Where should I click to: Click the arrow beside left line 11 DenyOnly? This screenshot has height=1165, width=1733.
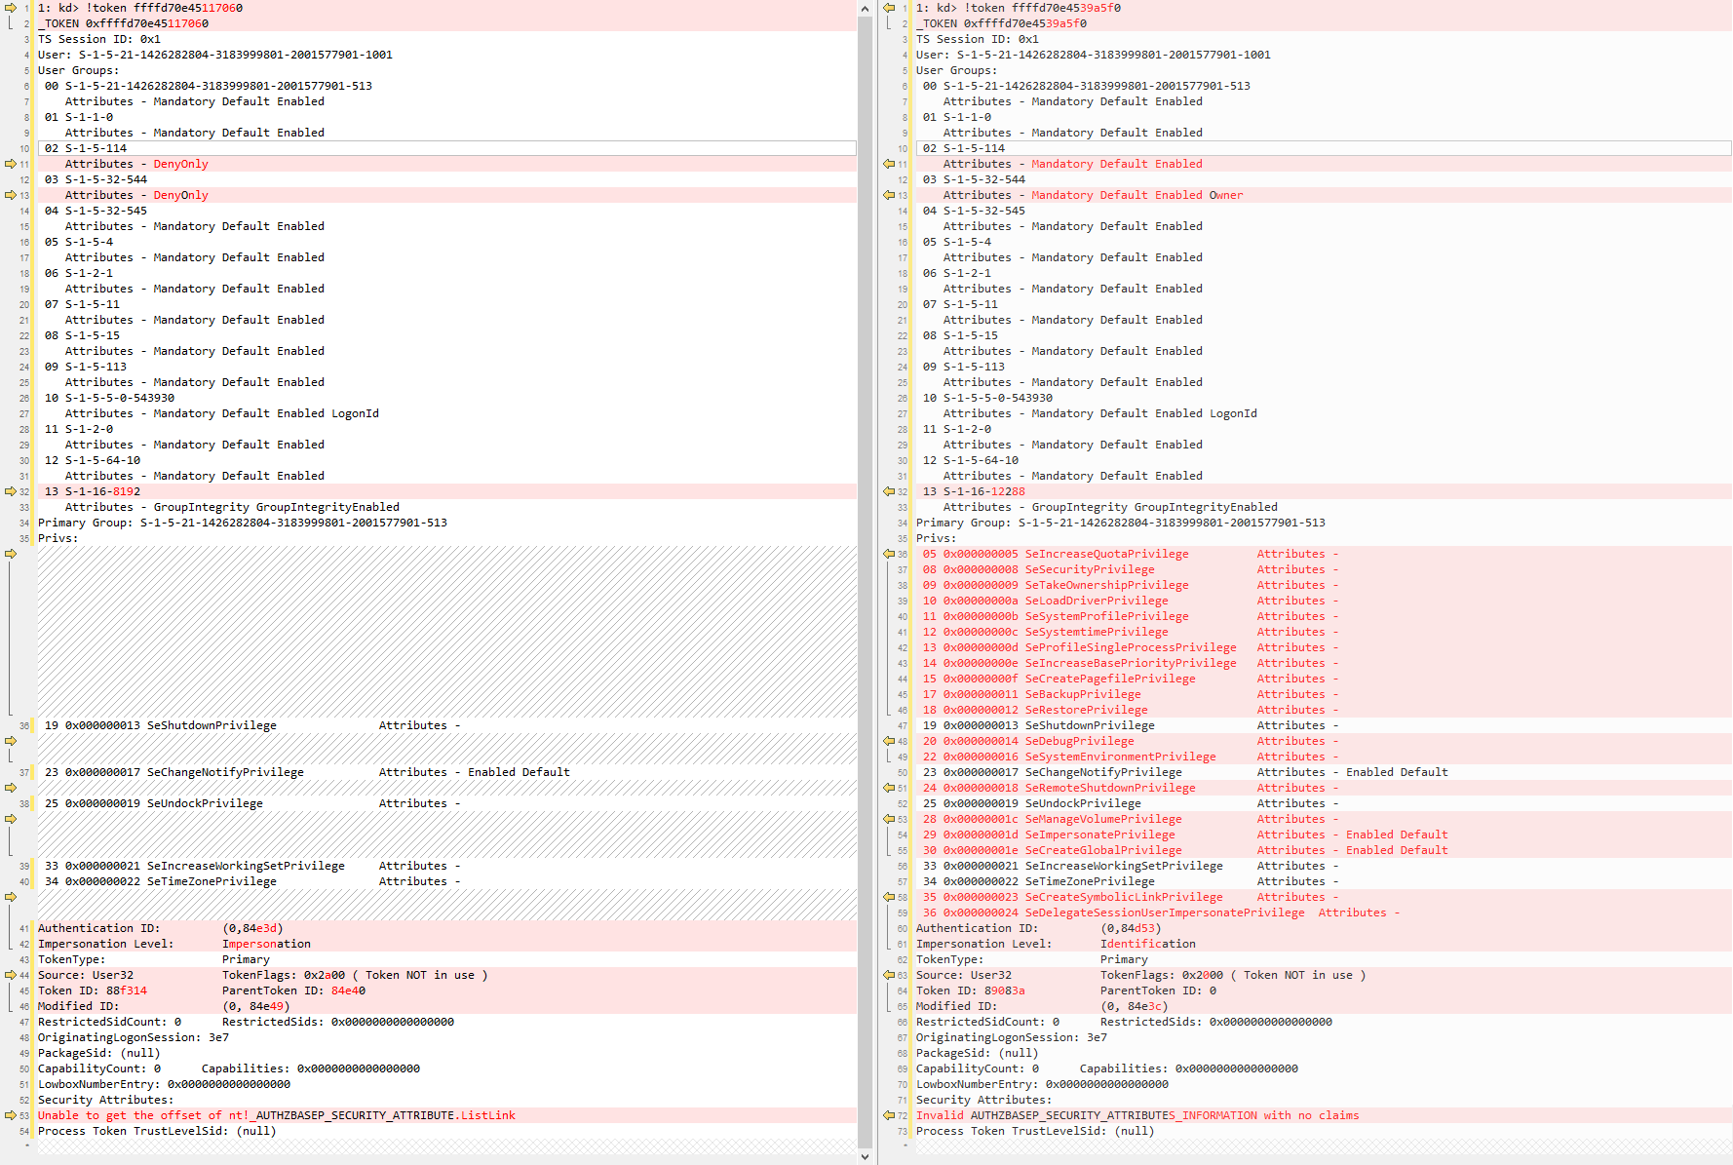[x=11, y=164]
